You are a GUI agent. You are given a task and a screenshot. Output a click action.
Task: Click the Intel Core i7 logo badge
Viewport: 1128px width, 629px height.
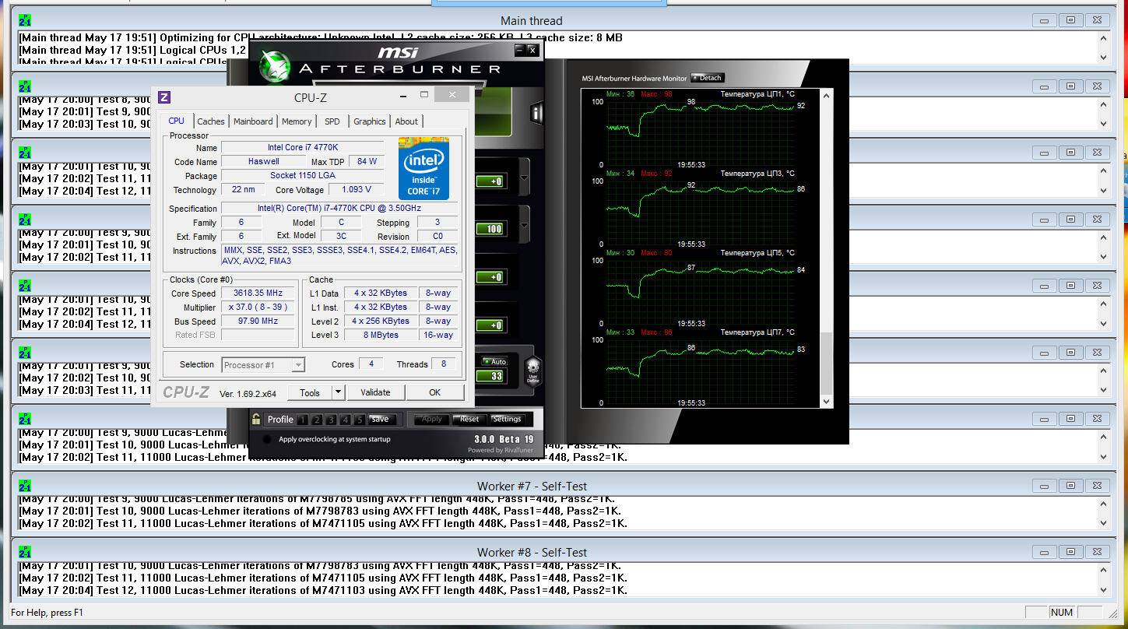(x=424, y=168)
